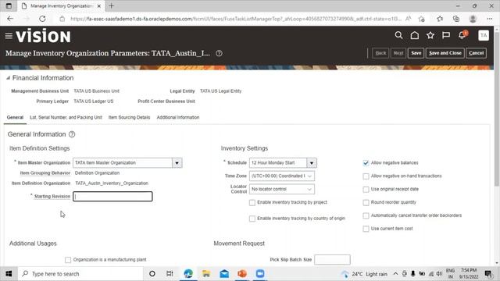Screen dimensions: 500x281
Task: Switch to Additional Information tab
Action: [178, 117]
